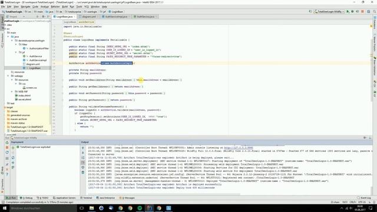Open the TotalUserLogin Wildfly run configuration dropdown
This screenshot has height=212, width=377.
tap(329, 12)
